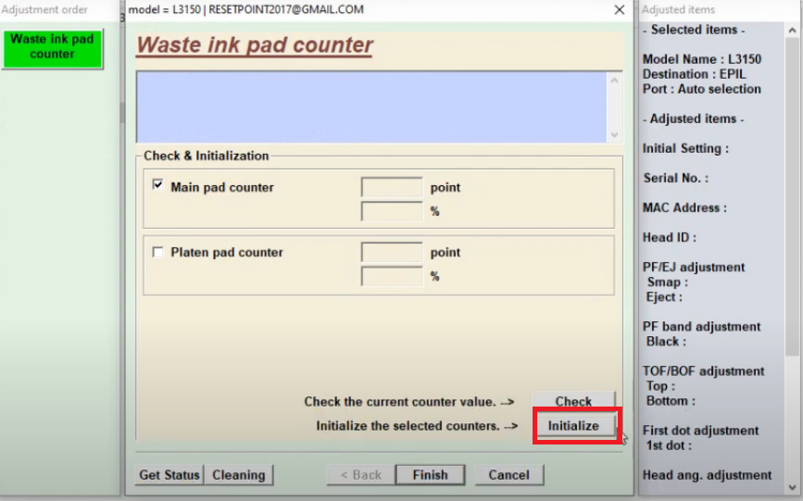803x501 pixels.
Task: Click Main pad counter percent field
Action: click(x=391, y=212)
